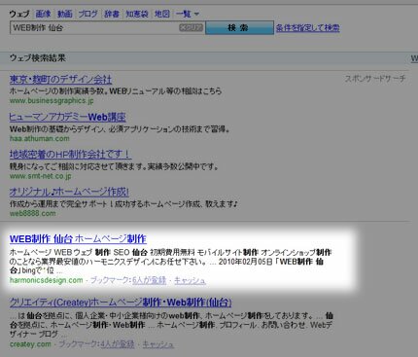Screen dimensions: 418x357
Task: Switch to the ブログ tab
Action: tap(88, 14)
